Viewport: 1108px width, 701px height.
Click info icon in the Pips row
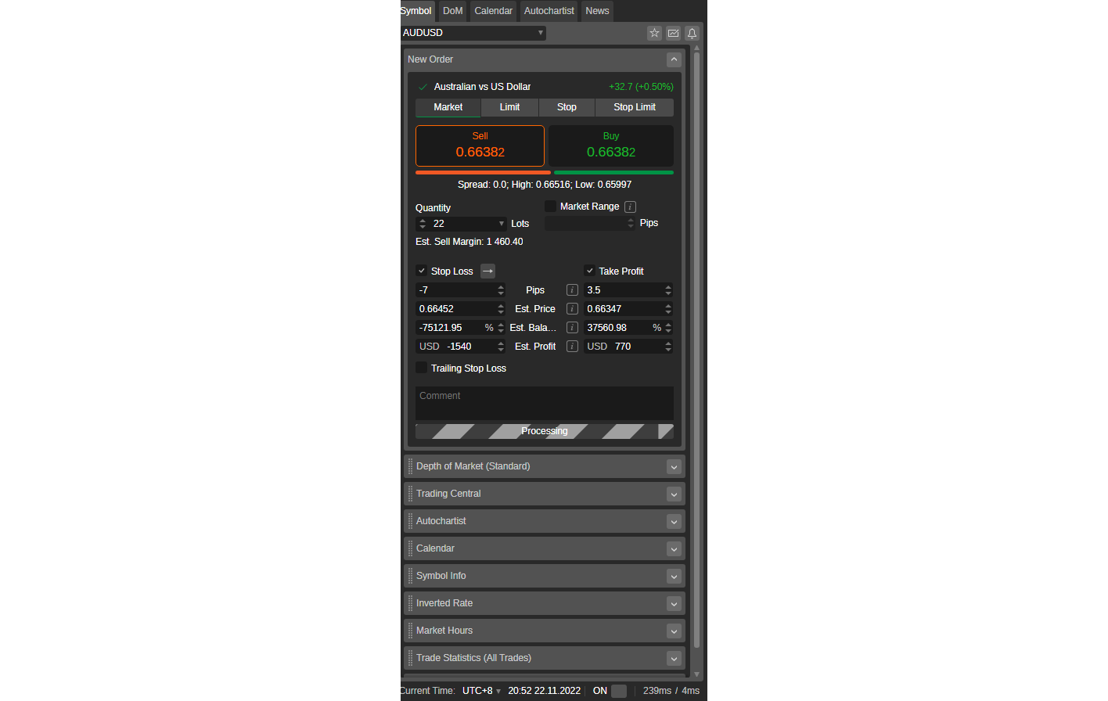point(572,290)
